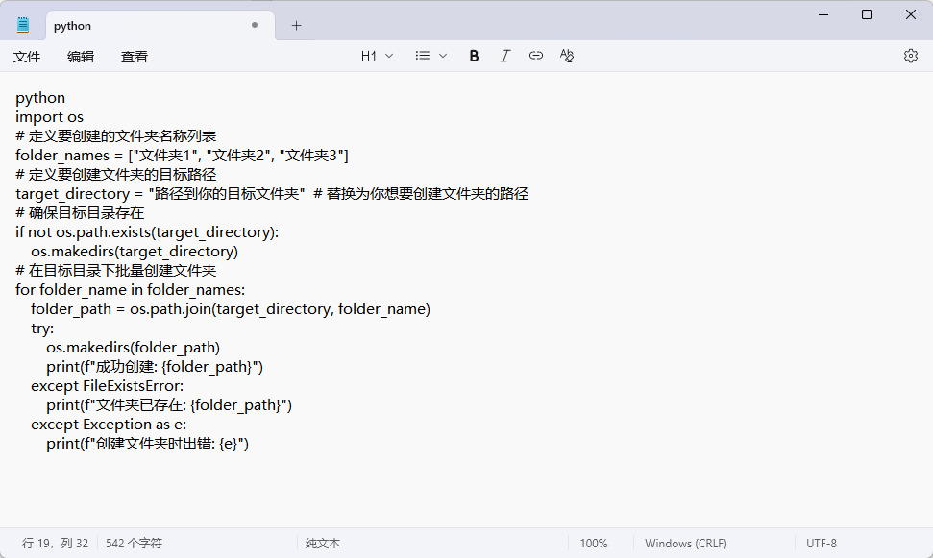Click the first line reading 'python'

pos(40,98)
